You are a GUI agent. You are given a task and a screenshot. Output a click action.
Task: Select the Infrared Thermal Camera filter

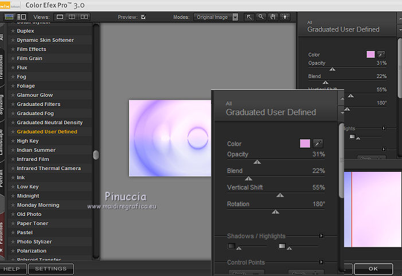(x=49, y=168)
